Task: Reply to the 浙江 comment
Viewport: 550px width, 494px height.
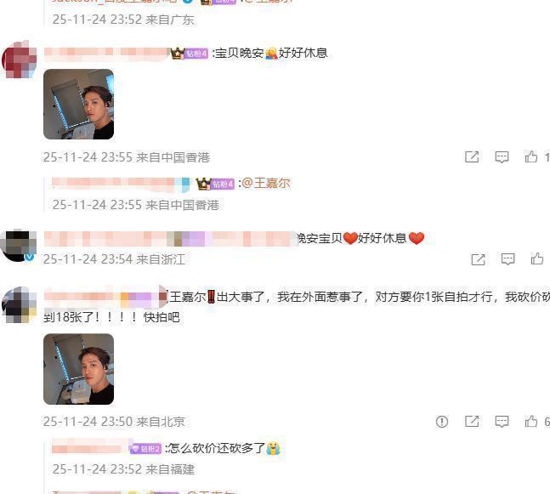Action: click(507, 259)
